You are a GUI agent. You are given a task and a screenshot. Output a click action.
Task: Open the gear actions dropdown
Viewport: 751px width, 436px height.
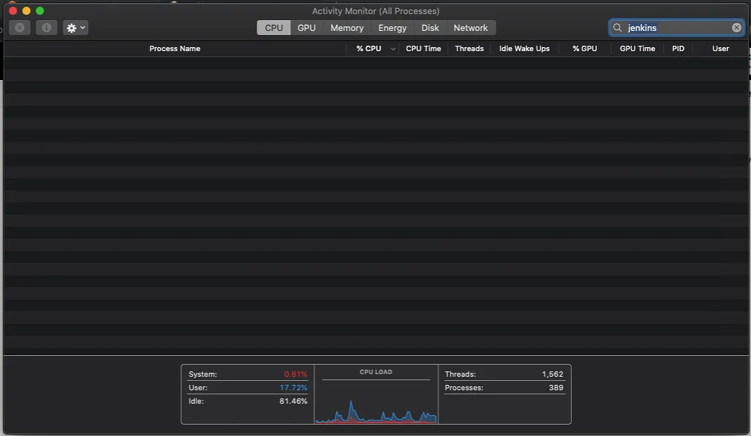(x=75, y=28)
